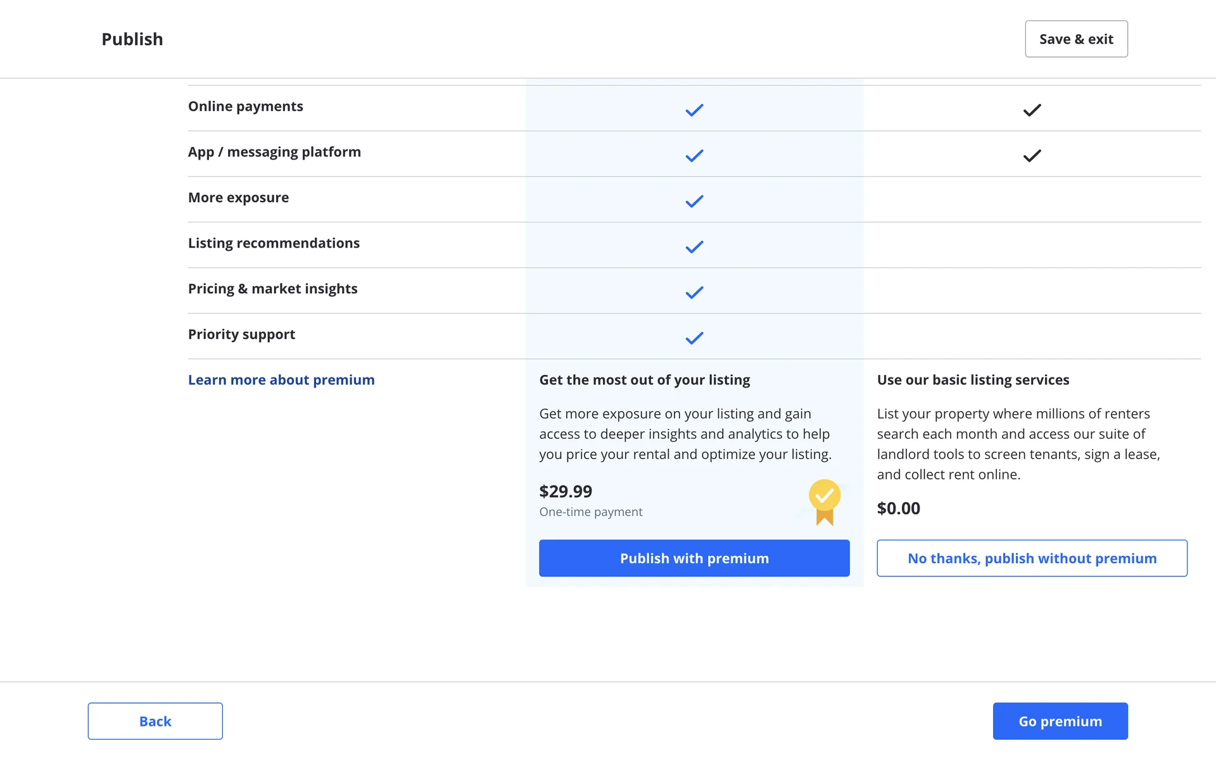Click the Save & exit button
This screenshot has height=760, width=1216.
click(1076, 39)
